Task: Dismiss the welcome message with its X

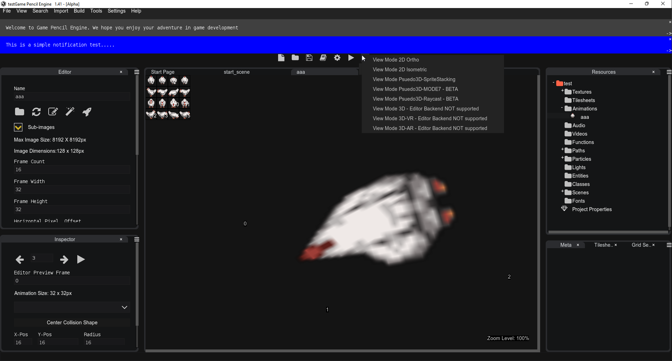Action: tap(670, 22)
